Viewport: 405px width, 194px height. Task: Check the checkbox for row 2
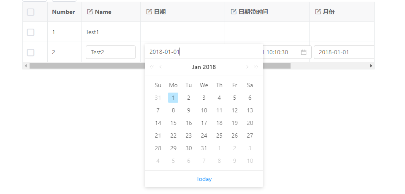[30, 52]
